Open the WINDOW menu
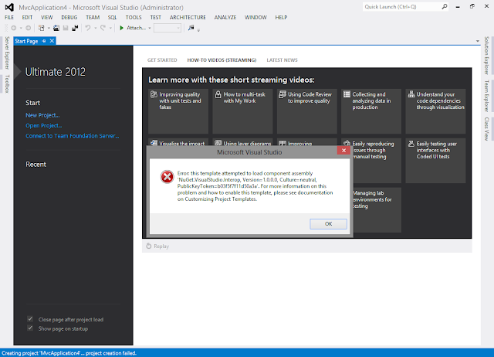Screen dimensions: 494x357 click(255, 17)
